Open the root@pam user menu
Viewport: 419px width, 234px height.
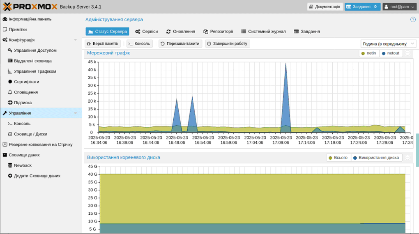click(x=399, y=7)
